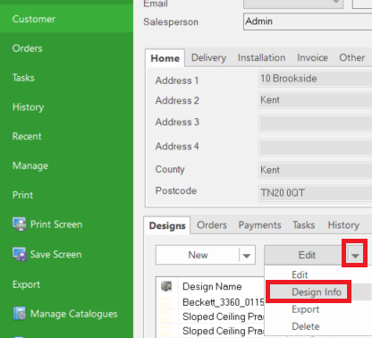This screenshot has width=372, height=338.
Task: Click the main Edit button
Action: point(307,255)
